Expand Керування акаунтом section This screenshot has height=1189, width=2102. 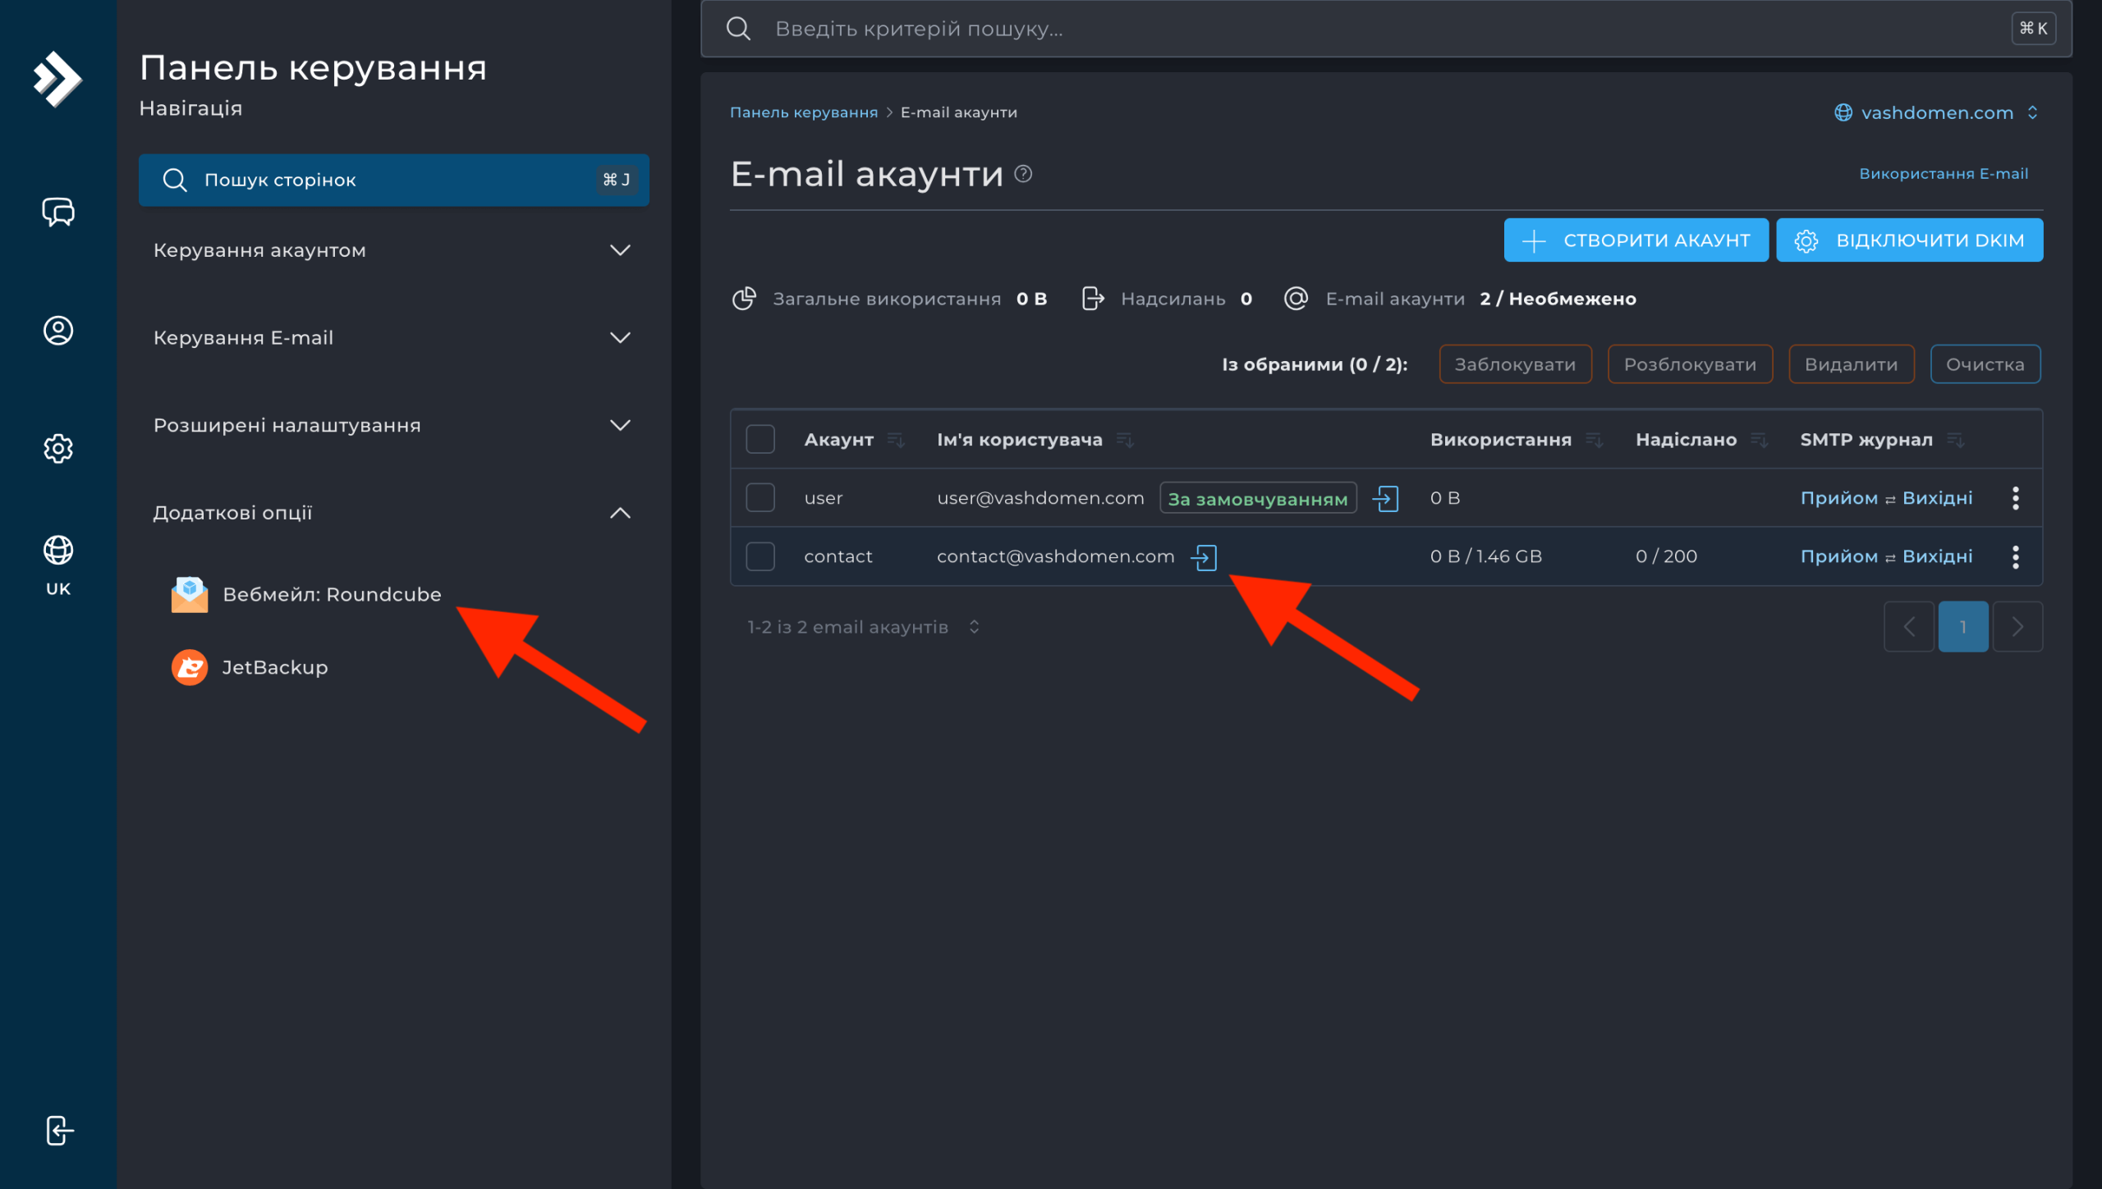click(x=393, y=250)
